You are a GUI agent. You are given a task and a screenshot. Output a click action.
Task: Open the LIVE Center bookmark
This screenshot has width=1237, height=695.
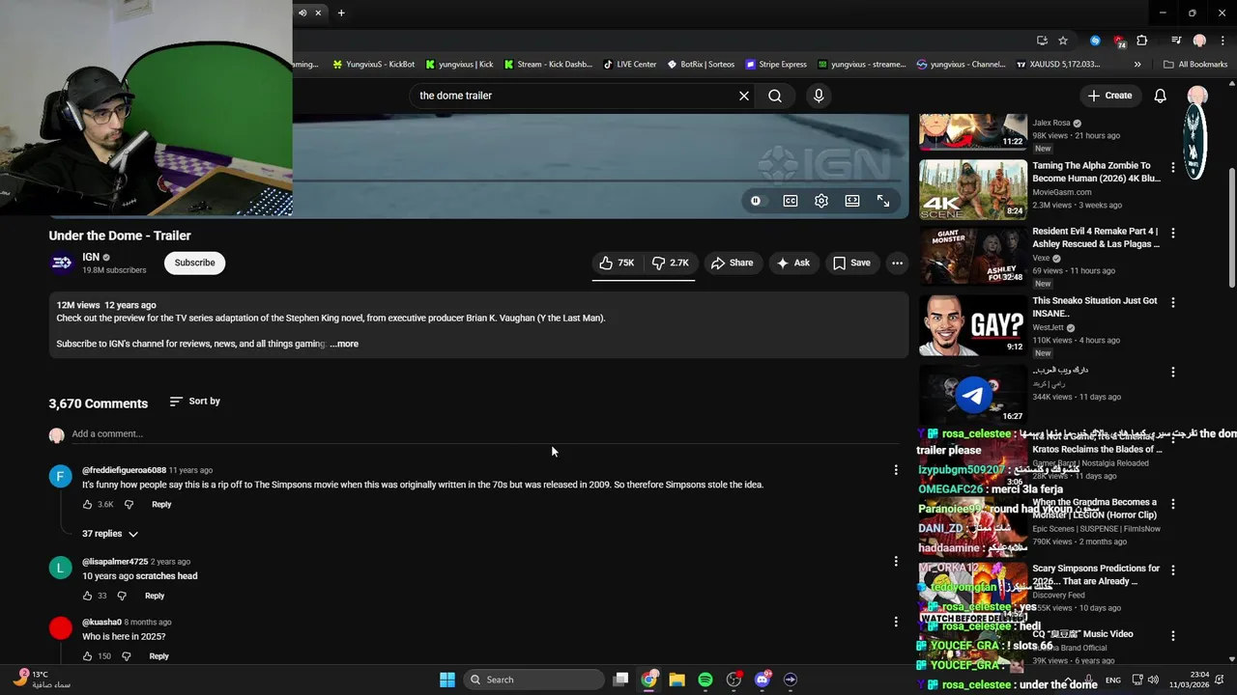[x=630, y=65]
